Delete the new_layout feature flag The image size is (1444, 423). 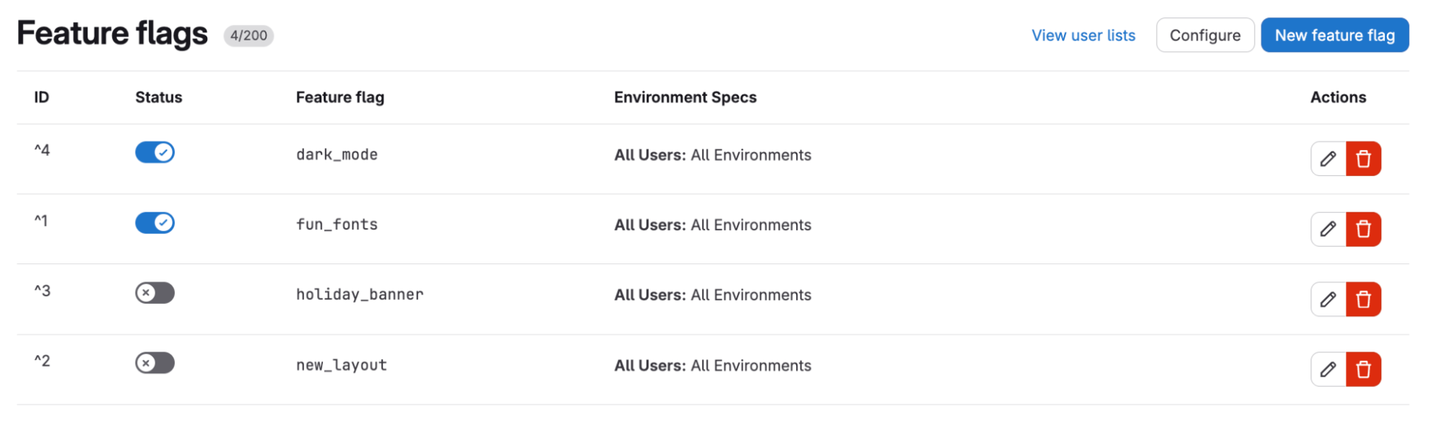pos(1363,370)
